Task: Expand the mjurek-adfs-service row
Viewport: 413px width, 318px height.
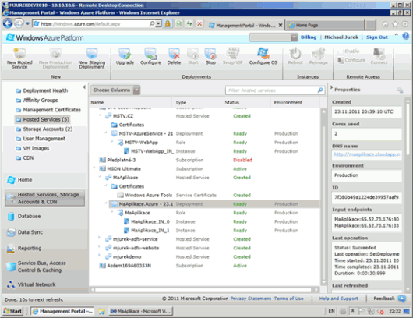Action: (x=99, y=238)
